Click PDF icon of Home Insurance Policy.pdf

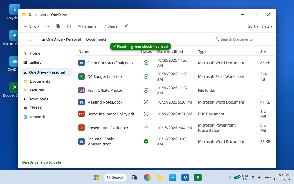pyautogui.click(x=81, y=114)
